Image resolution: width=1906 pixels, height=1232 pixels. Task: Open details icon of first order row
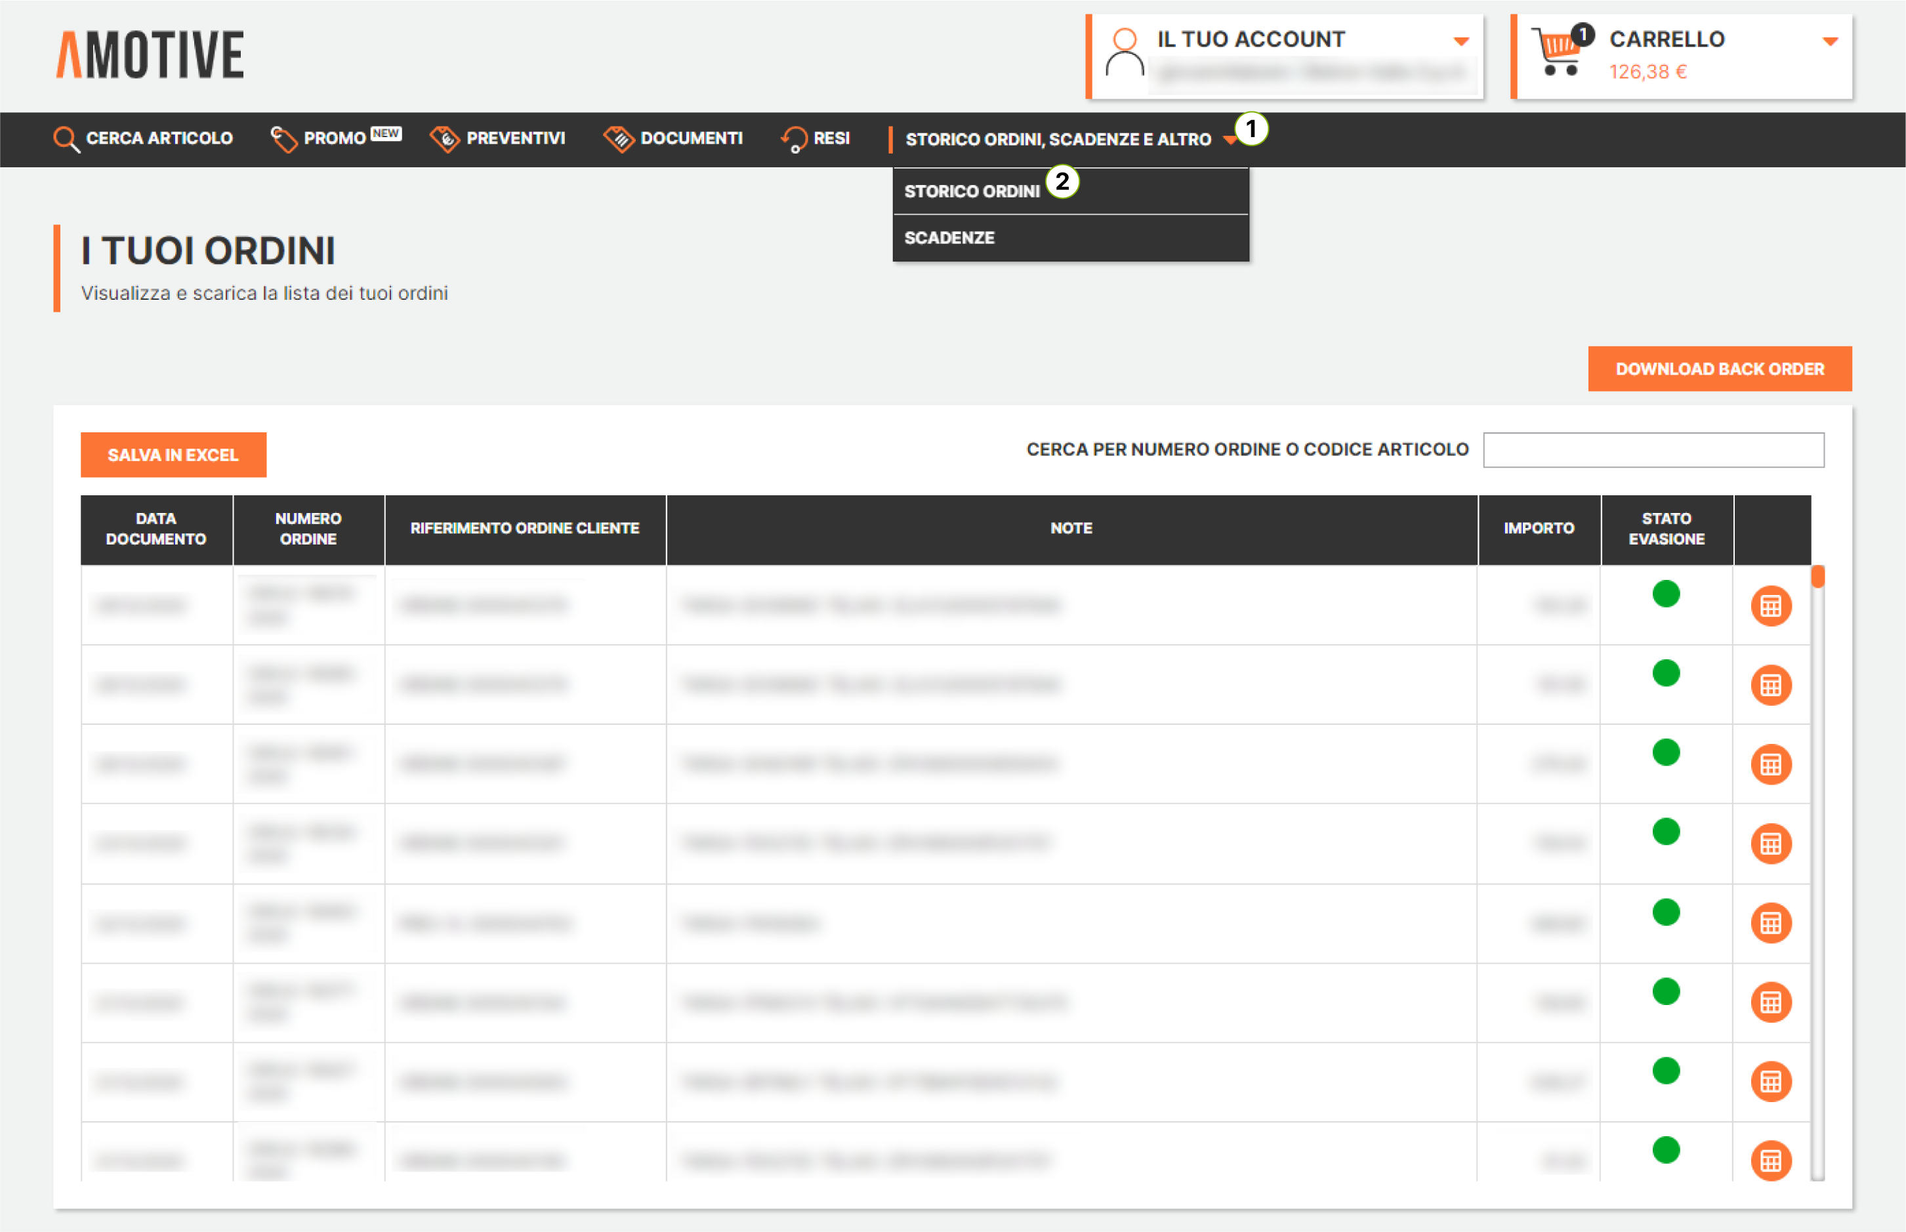[1770, 606]
